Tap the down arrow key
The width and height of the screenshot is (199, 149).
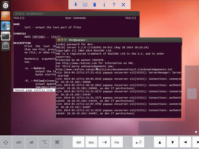pos(172,142)
